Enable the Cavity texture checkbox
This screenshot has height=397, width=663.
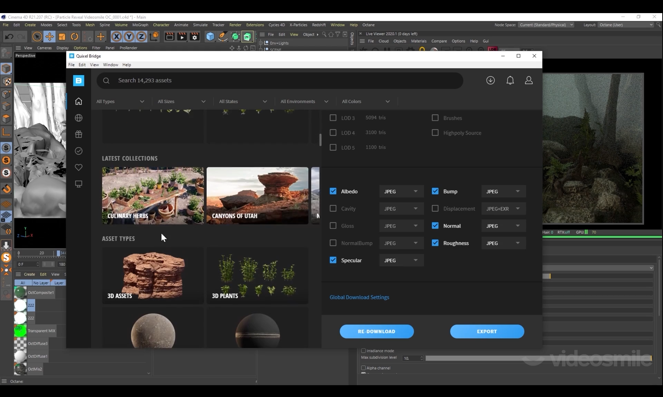(333, 208)
